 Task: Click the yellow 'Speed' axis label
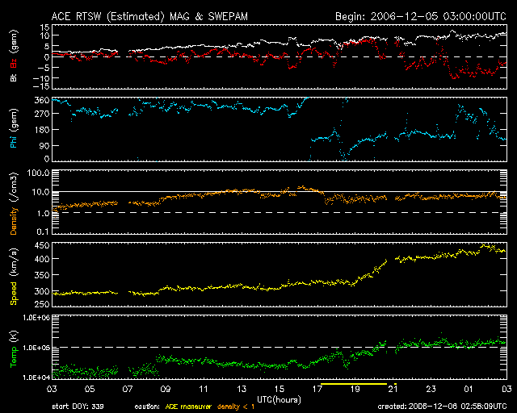(x=14, y=294)
